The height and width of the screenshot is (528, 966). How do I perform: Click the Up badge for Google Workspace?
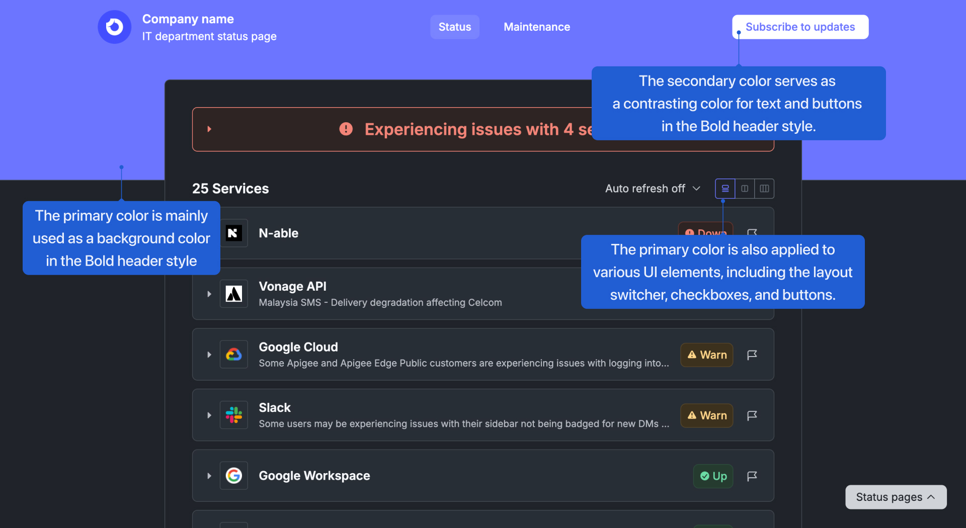tap(713, 476)
